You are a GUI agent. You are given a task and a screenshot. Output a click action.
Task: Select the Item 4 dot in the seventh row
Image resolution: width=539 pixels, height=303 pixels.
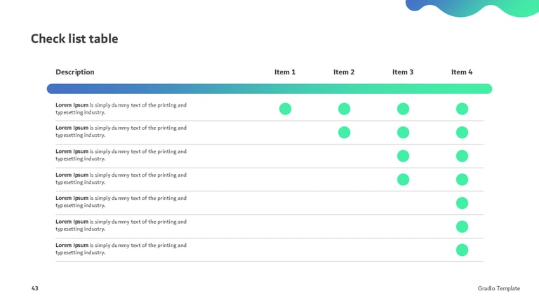[x=462, y=250]
